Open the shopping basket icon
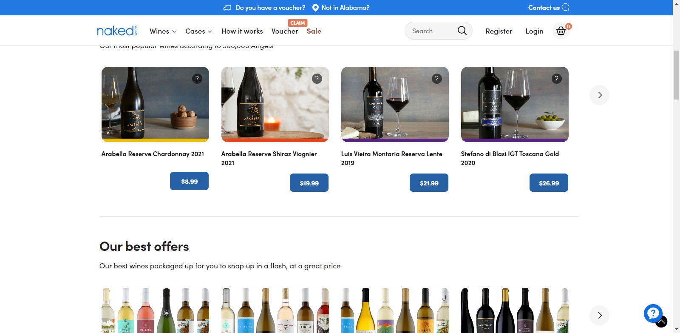The width and height of the screenshot is (680, 333). point(561,31)
